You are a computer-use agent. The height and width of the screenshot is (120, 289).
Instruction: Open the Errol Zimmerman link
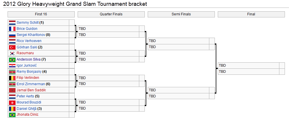31,84
